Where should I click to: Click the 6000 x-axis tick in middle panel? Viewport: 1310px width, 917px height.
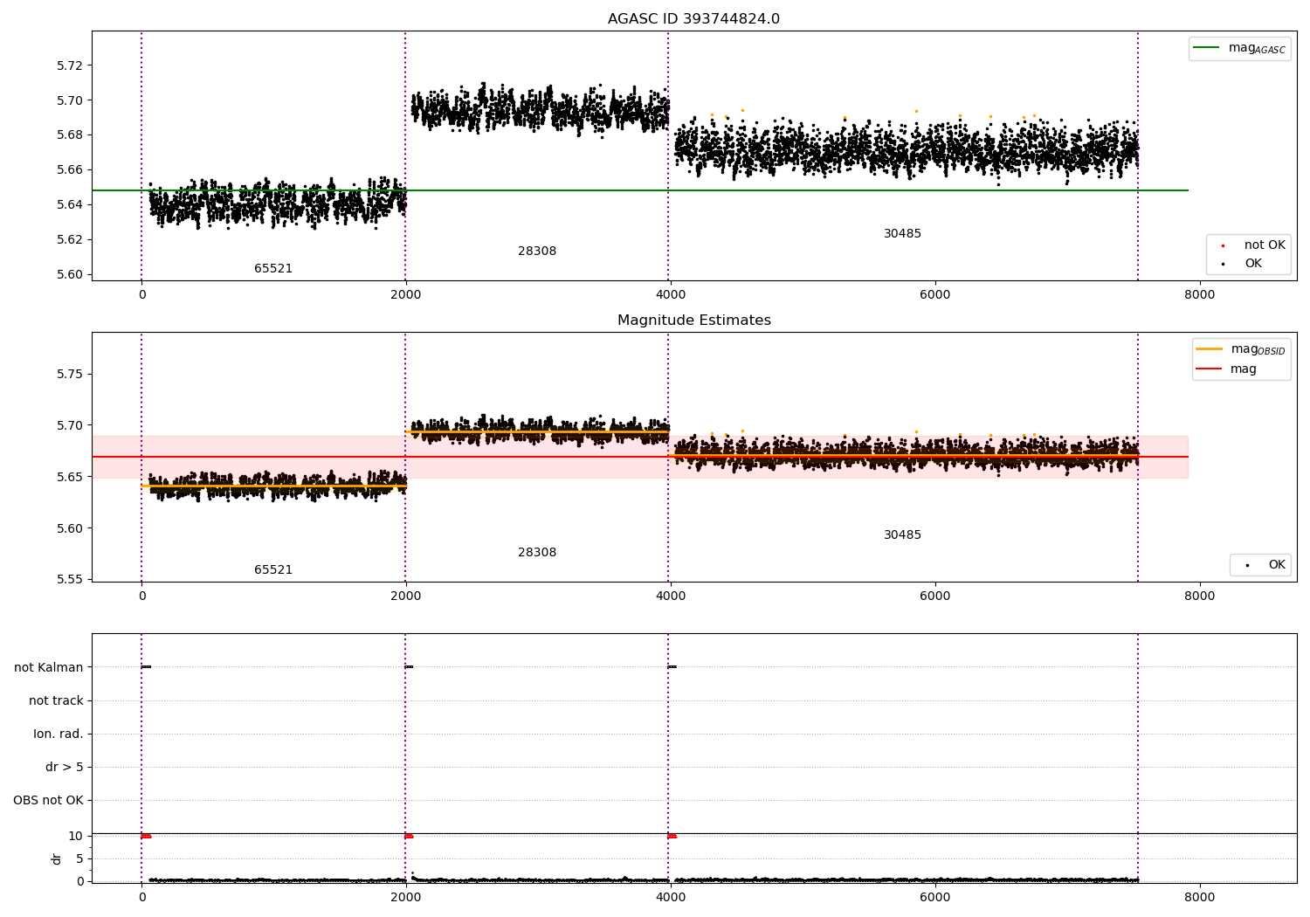(934, 596)
